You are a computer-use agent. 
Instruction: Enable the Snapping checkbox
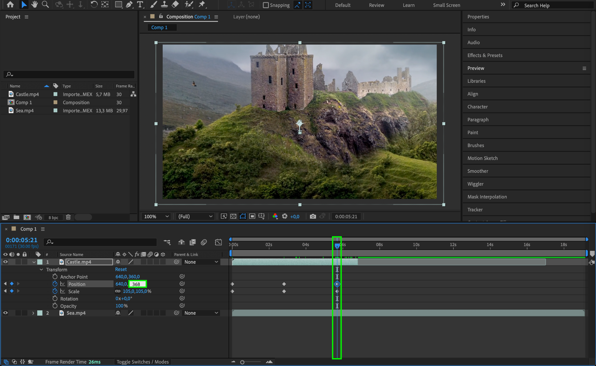(x=266, y=5)
